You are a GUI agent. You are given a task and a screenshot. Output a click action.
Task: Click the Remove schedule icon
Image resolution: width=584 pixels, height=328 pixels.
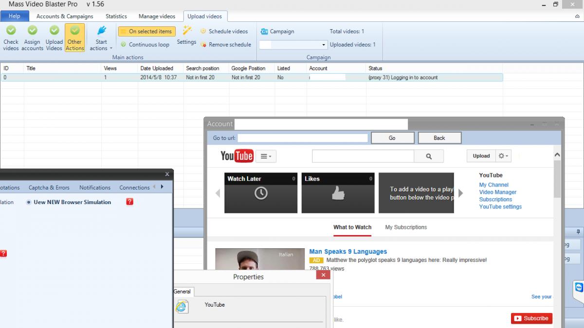[203, 44]
